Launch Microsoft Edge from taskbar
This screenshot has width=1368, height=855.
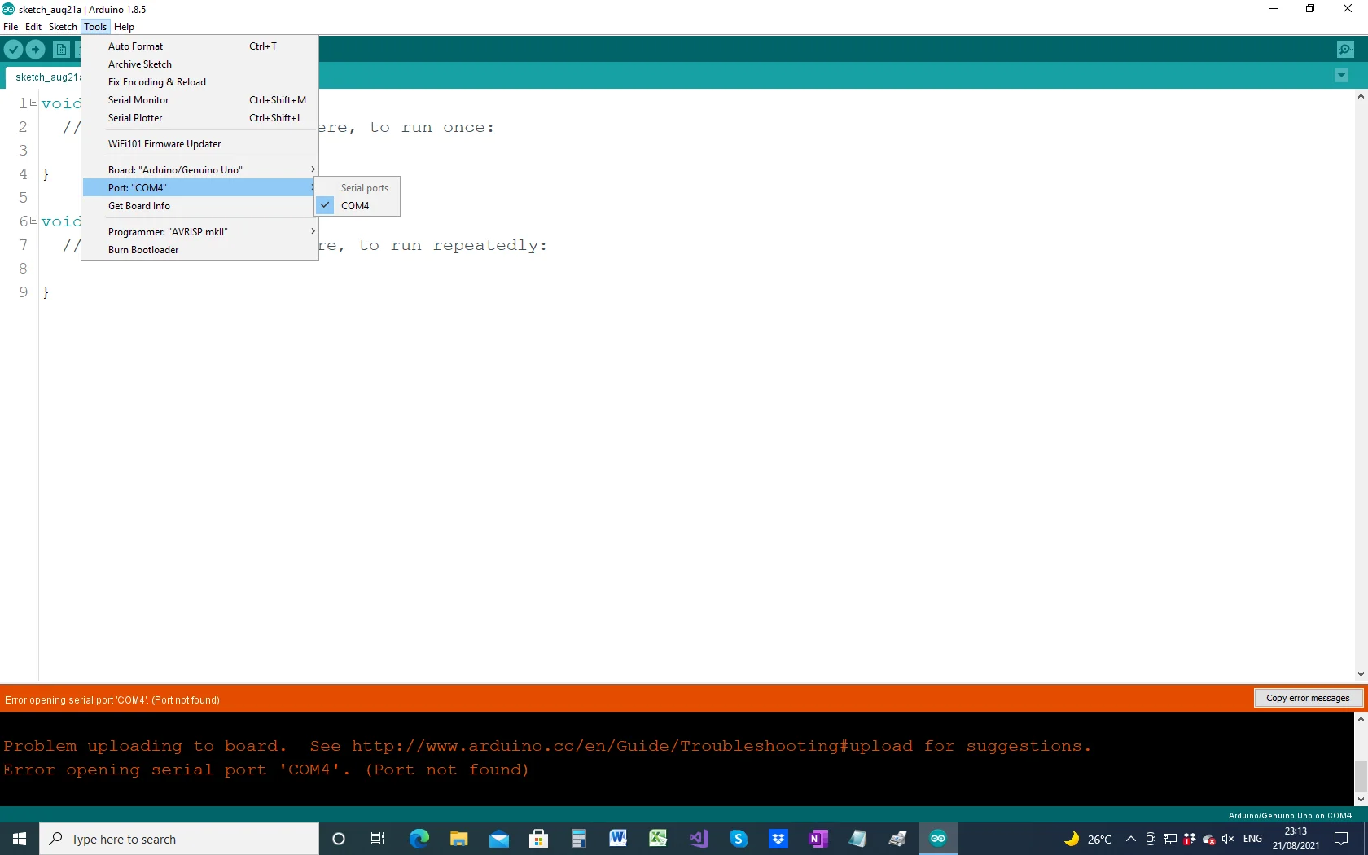[419, 839]
